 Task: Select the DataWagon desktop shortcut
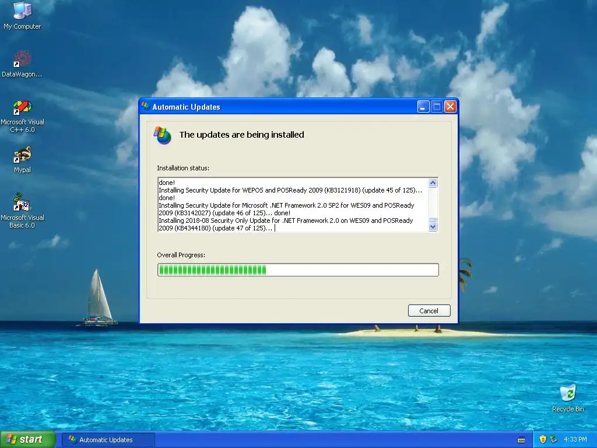(22, 64)
